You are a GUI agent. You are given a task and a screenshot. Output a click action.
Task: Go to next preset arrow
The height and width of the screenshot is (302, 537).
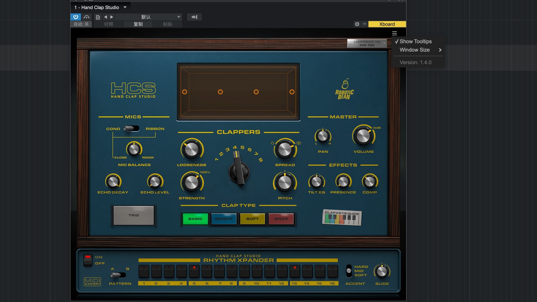[x=112, y=17]
